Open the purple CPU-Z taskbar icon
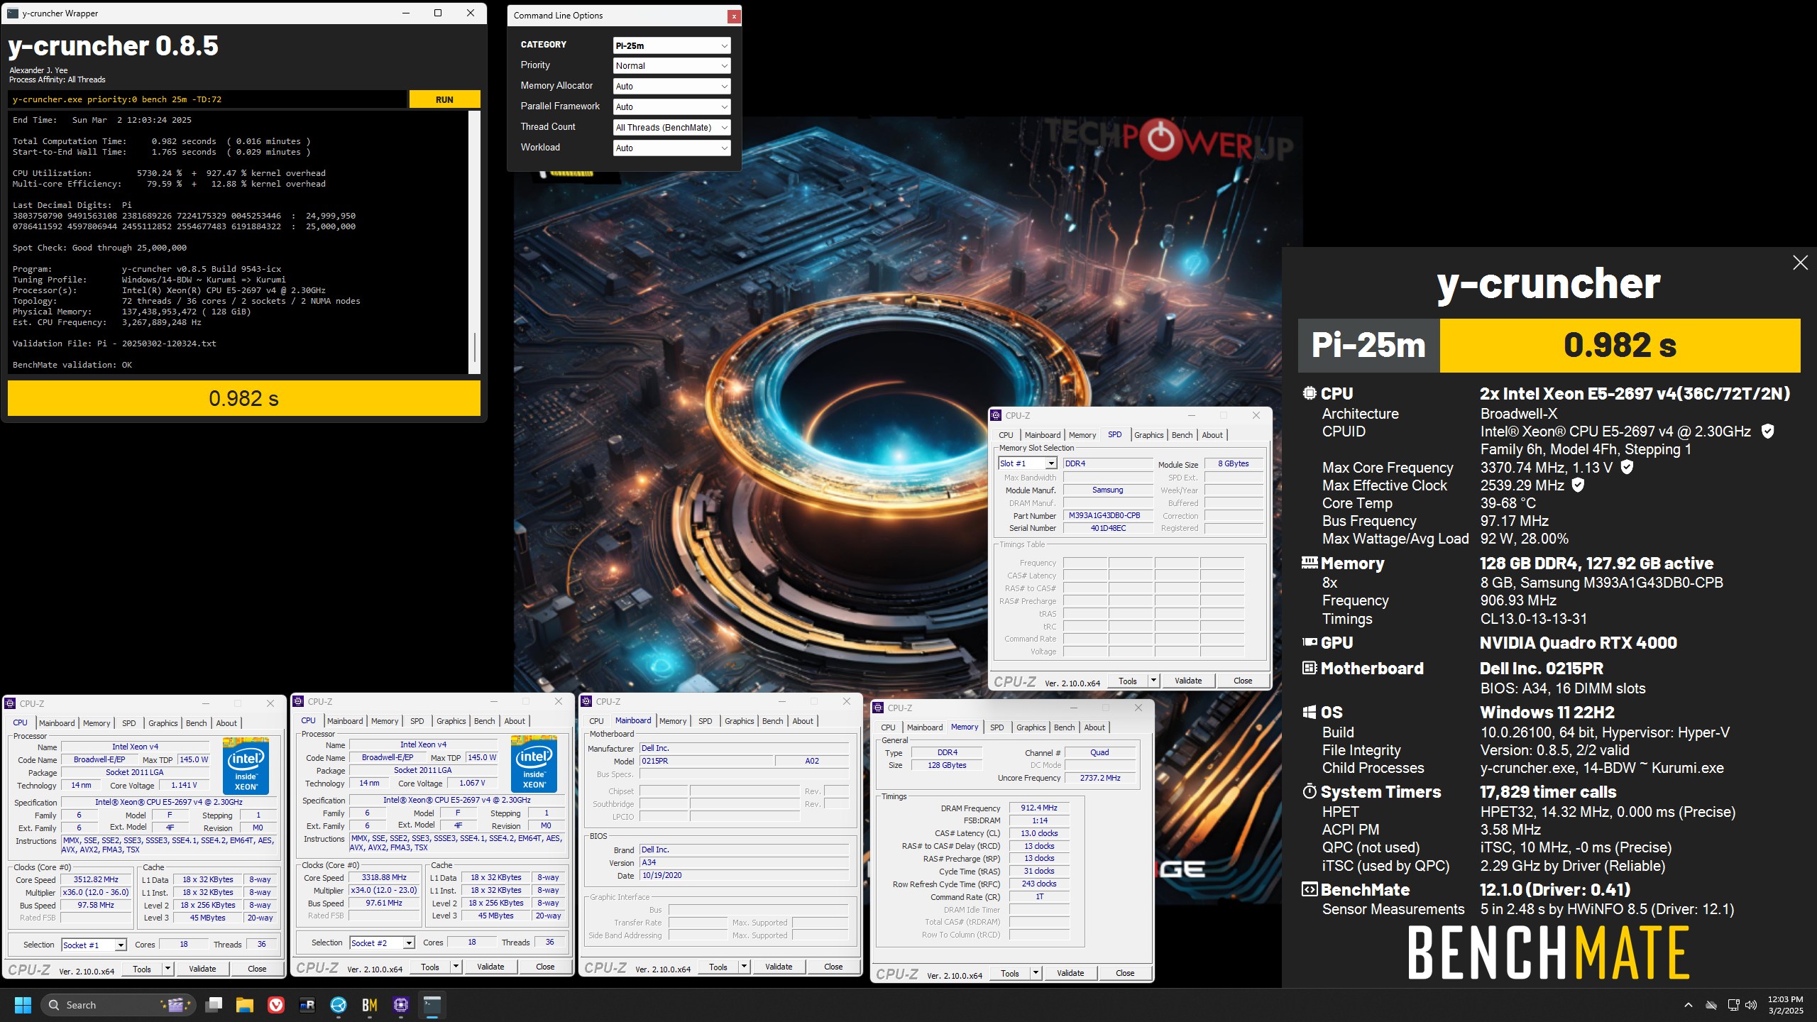The image size is (1817, 1022). coord(401,1005)
